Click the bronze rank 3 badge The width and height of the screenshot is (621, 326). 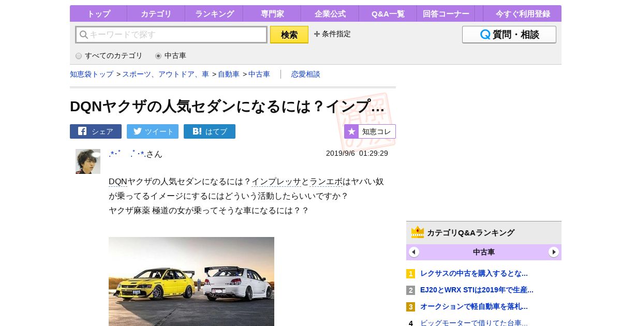tap(410, 307)
